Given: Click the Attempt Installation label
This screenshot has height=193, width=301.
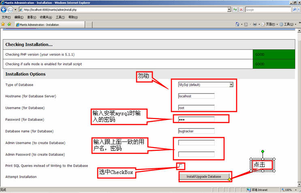Looking at the screenshot, I should [x=21, y=177].
